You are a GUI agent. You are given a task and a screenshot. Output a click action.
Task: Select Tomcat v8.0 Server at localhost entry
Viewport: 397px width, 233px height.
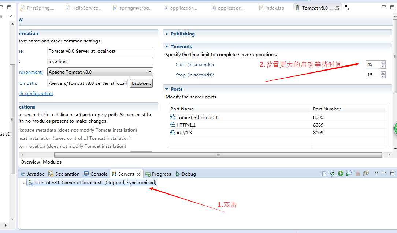click(x=92, y=183)
